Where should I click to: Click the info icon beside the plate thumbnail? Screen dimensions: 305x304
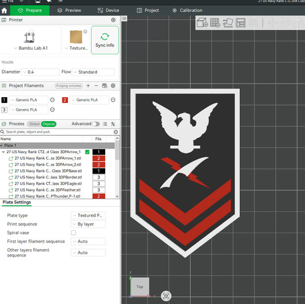pyautogui.click(x=85, y=31)
